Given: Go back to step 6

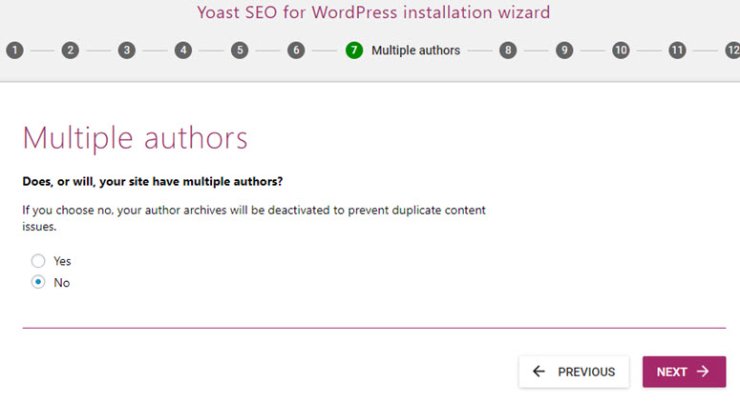Looking at the screenshot, I should [x=296, y=50].
